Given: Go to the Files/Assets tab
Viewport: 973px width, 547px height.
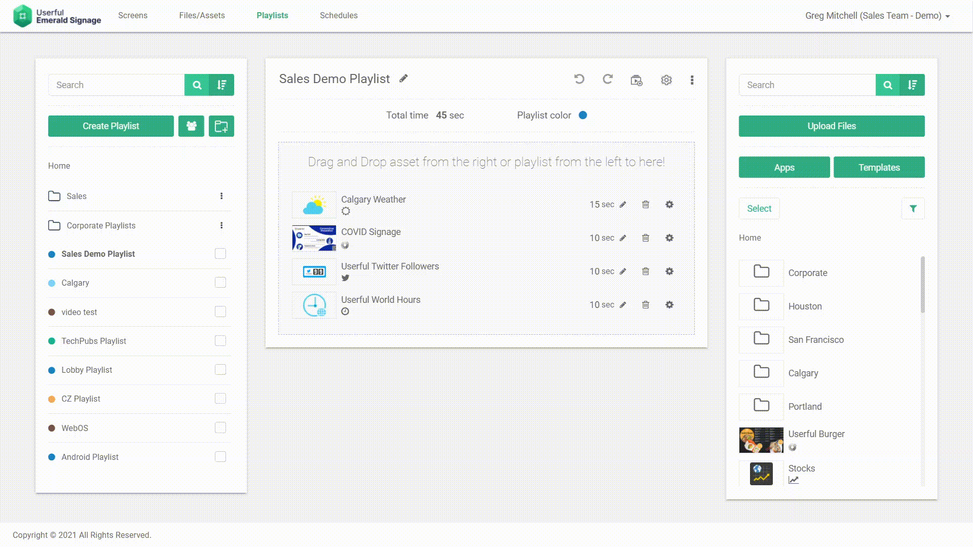Looking at the screenshot, I should [x=202, y=16].
